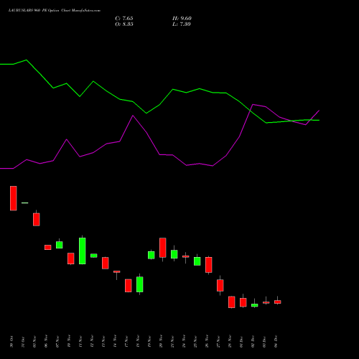Image resolution: width=359 pixels, height=359 pixels.
Task: Click the '13 Nov' date label
Action: pos(103,342)
